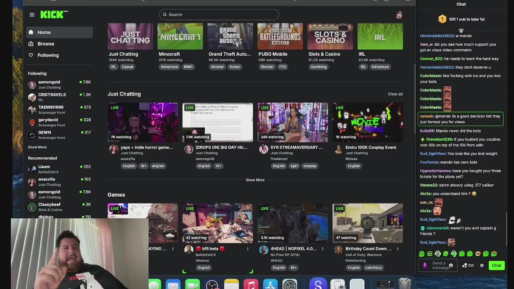Open the 5YR STREAMAVERSARY stream thumbnail
The width and height of the screenshot is (514, 289).
tap(293, 122)
